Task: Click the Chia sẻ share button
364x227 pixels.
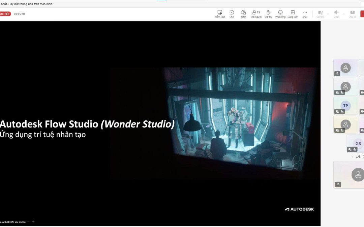Action: [x=353, y=14]
